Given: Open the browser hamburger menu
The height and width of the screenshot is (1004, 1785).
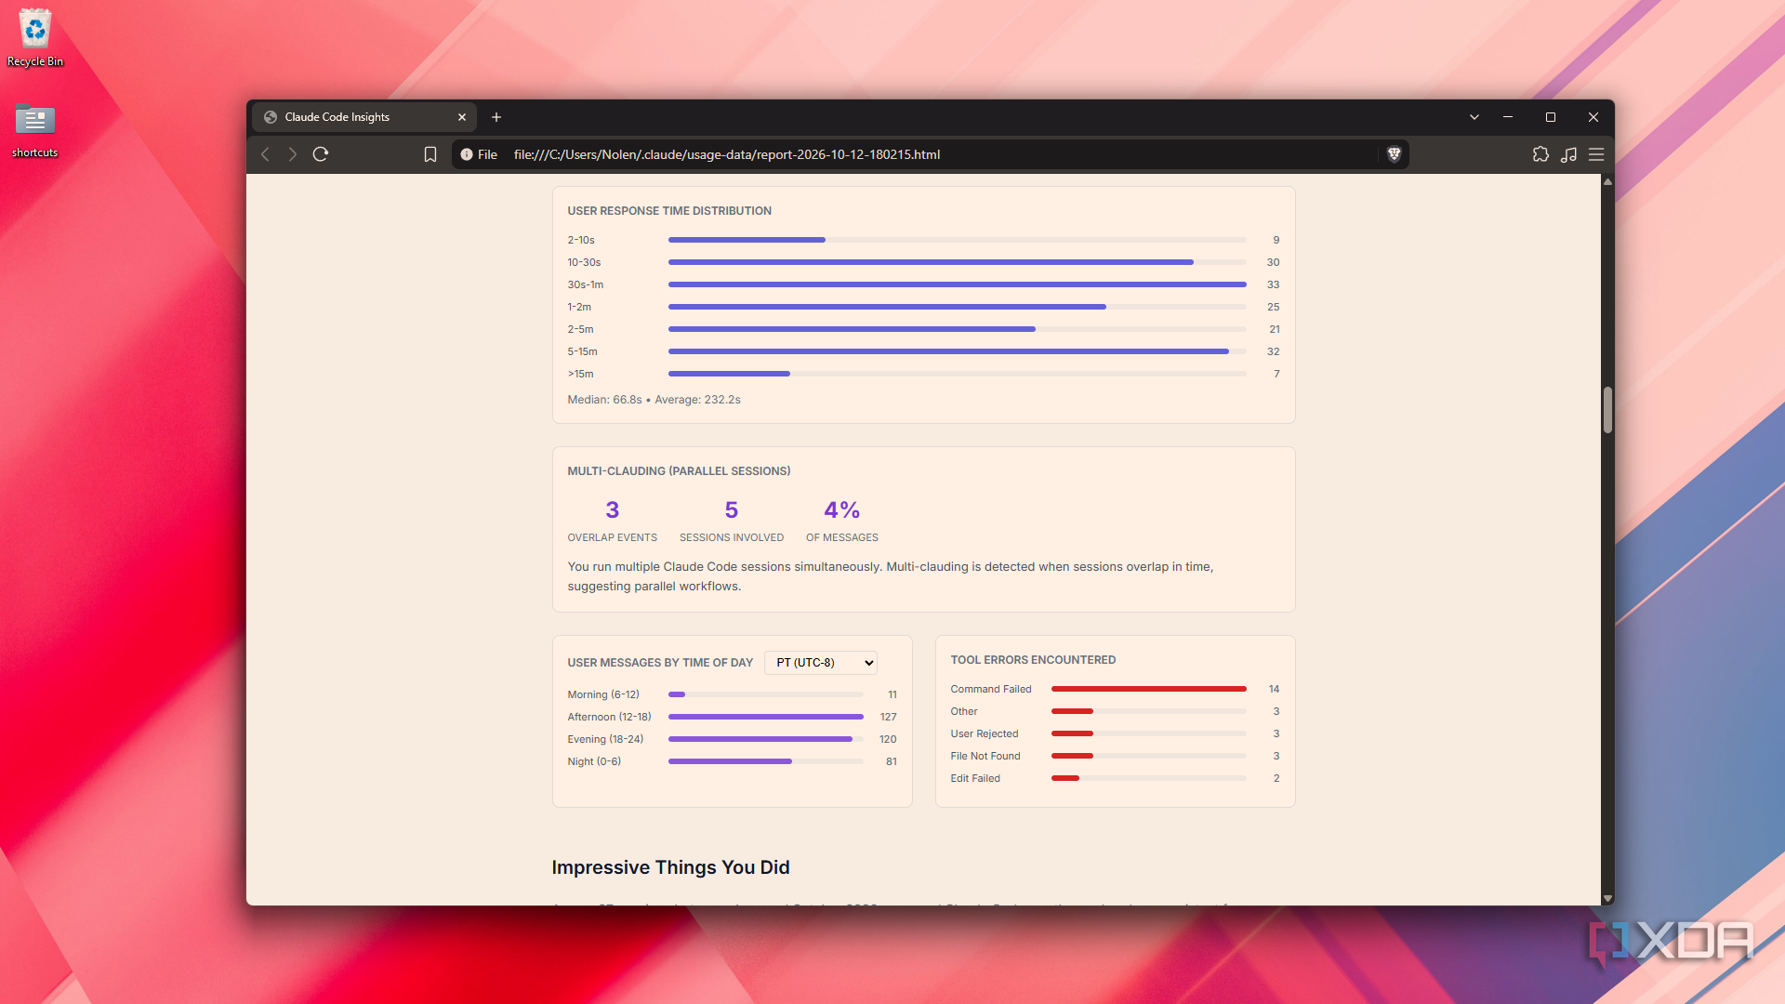Looking at the screenshot, I should point(1596,154).
